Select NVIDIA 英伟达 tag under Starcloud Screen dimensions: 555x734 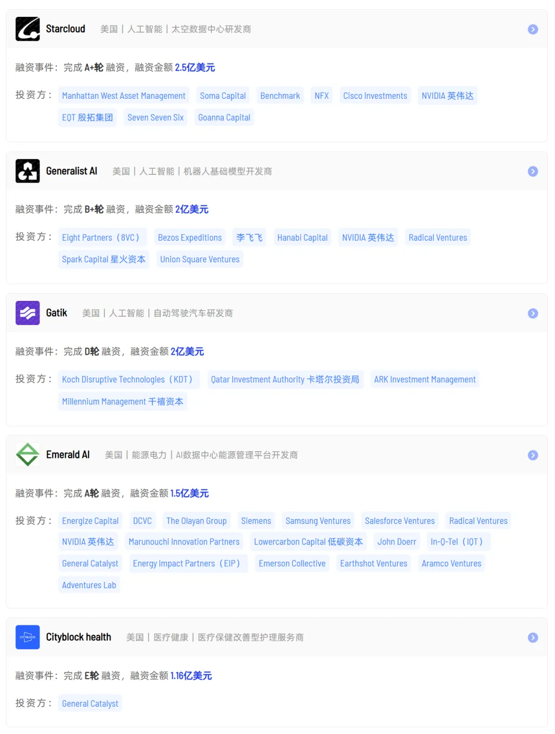[x=448, y=96]
